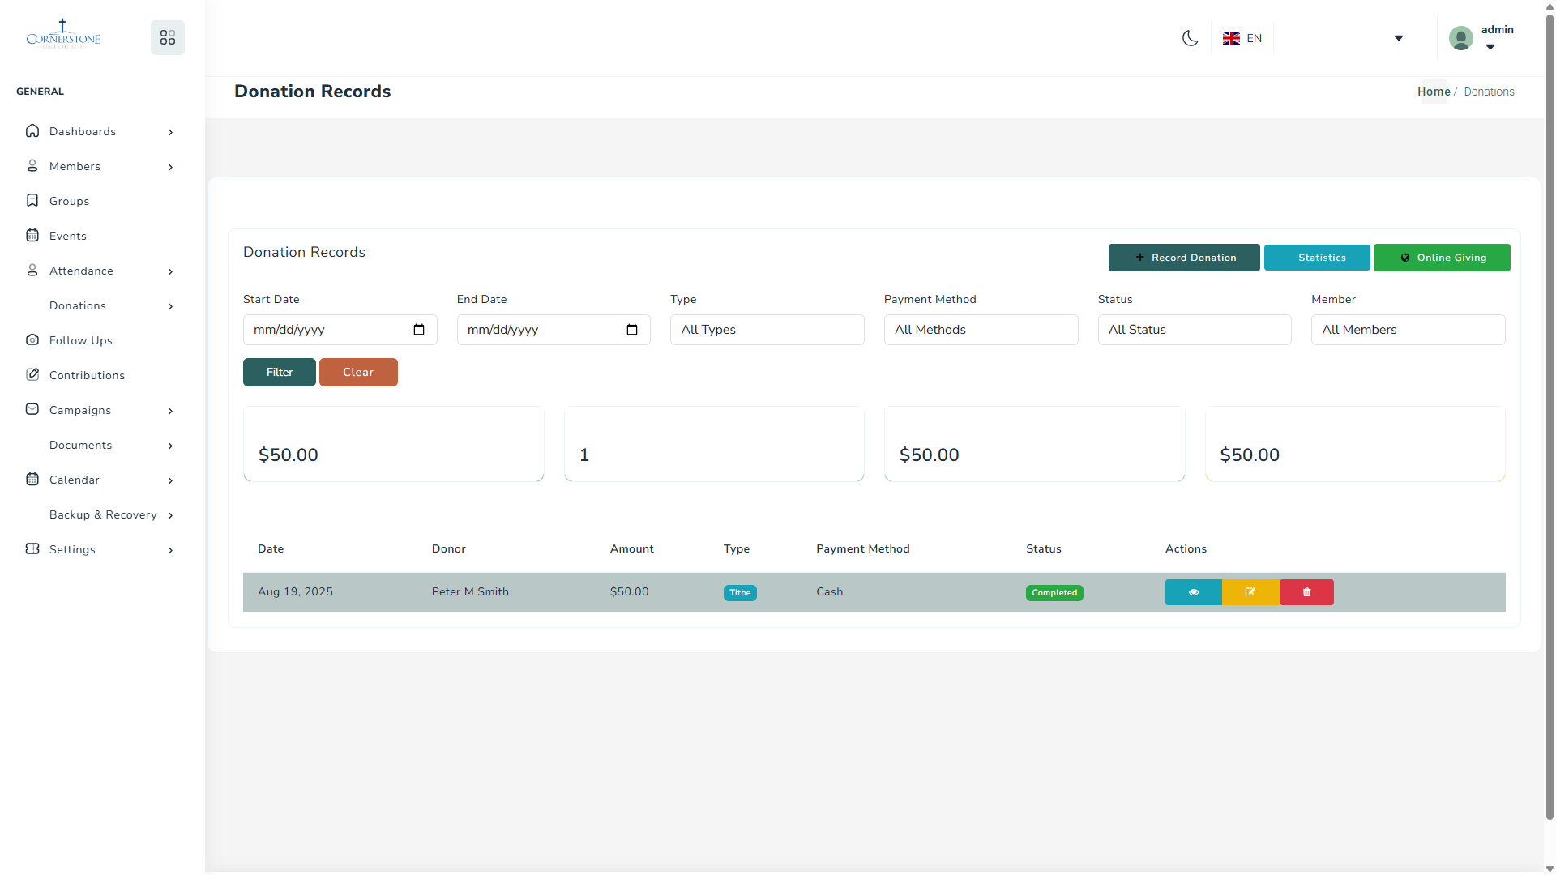Toggle dark mode moon icon
The image size is (1556, 875).
point(1190,38)
